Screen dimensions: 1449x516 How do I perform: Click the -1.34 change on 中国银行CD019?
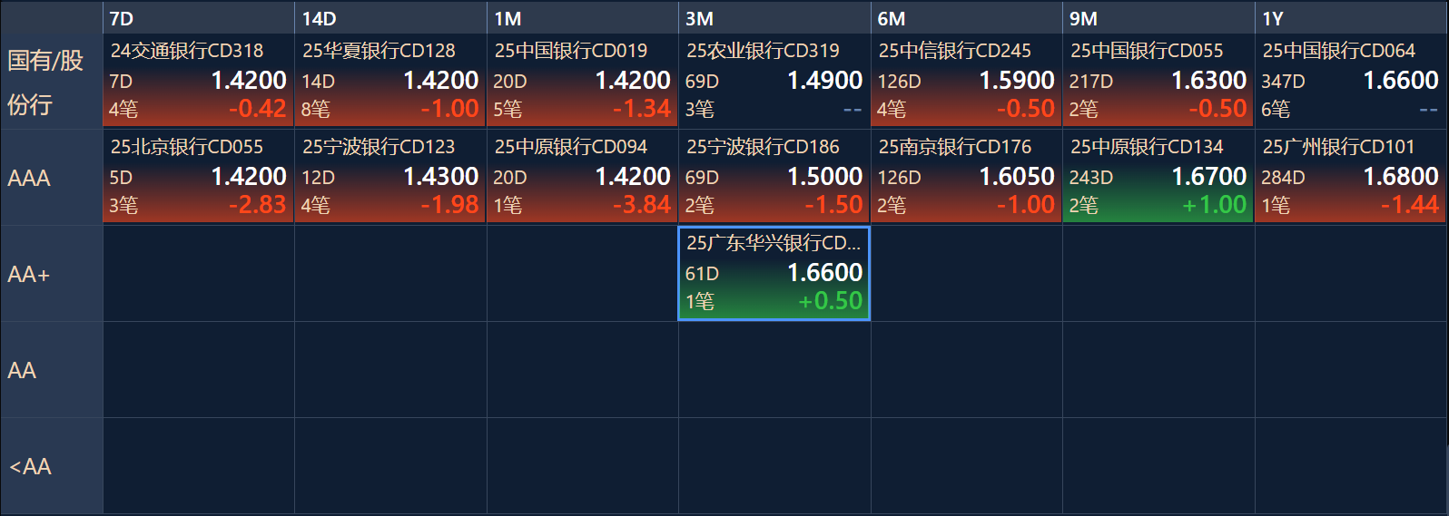coord(642,109)
